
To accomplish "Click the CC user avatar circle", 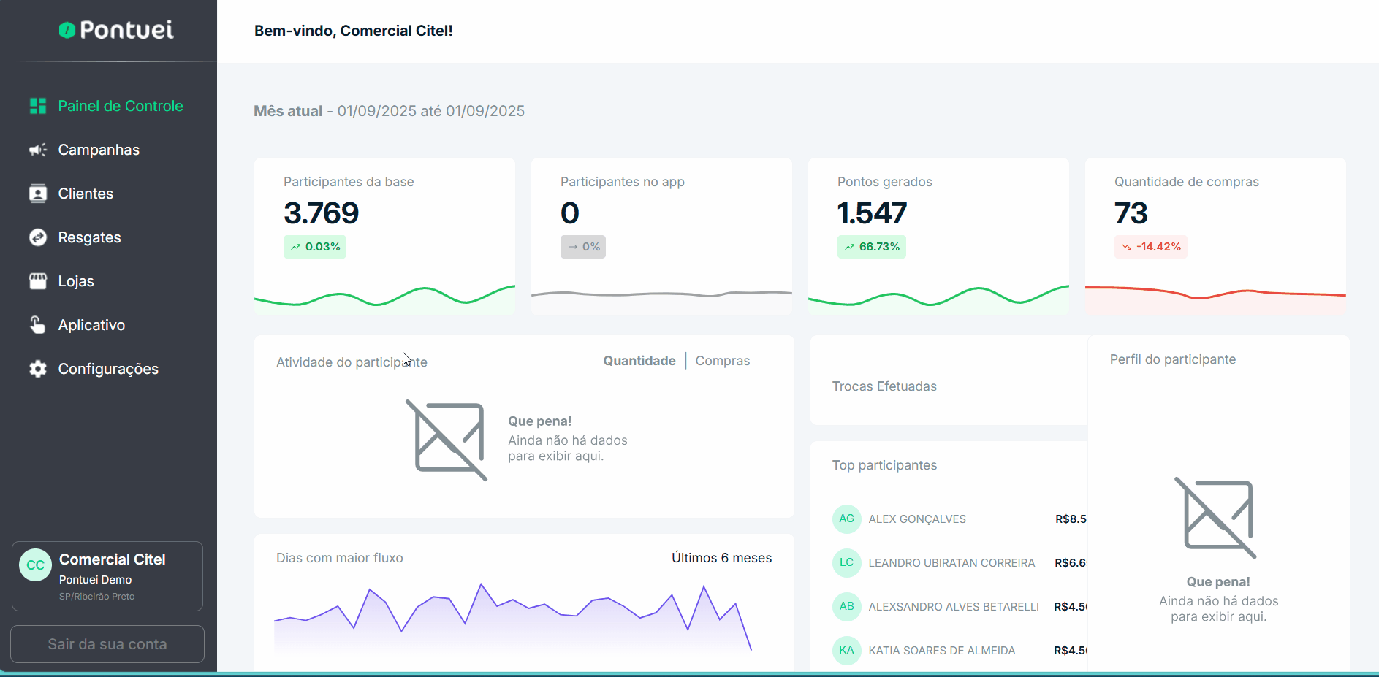I will (35, 565).
